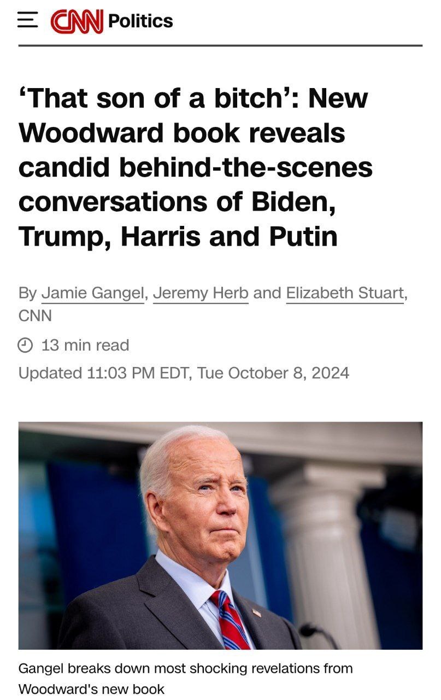Click the flag lapel pin in photo

tap(256, 613)
